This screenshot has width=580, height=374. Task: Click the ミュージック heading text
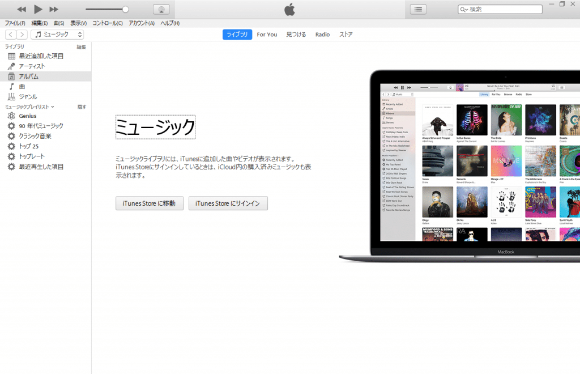click(x=155, y=127)
